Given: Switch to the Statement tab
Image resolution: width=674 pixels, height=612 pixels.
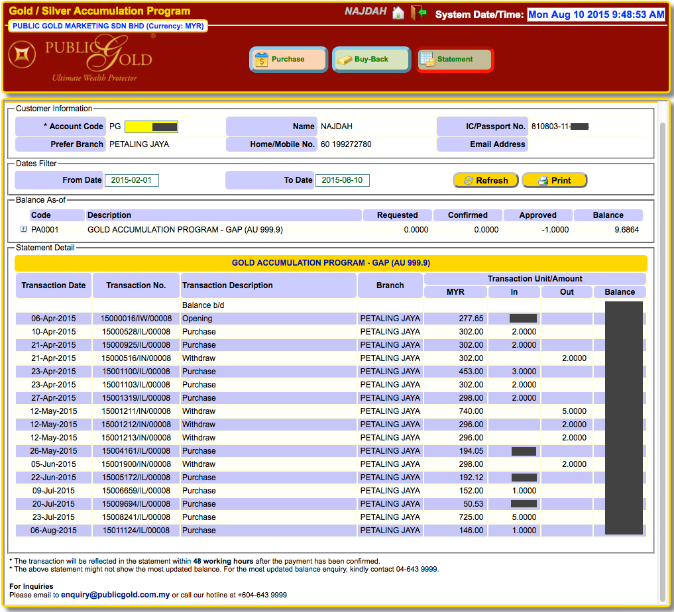Looking at the screenshot, I should (x=455, y=60).
